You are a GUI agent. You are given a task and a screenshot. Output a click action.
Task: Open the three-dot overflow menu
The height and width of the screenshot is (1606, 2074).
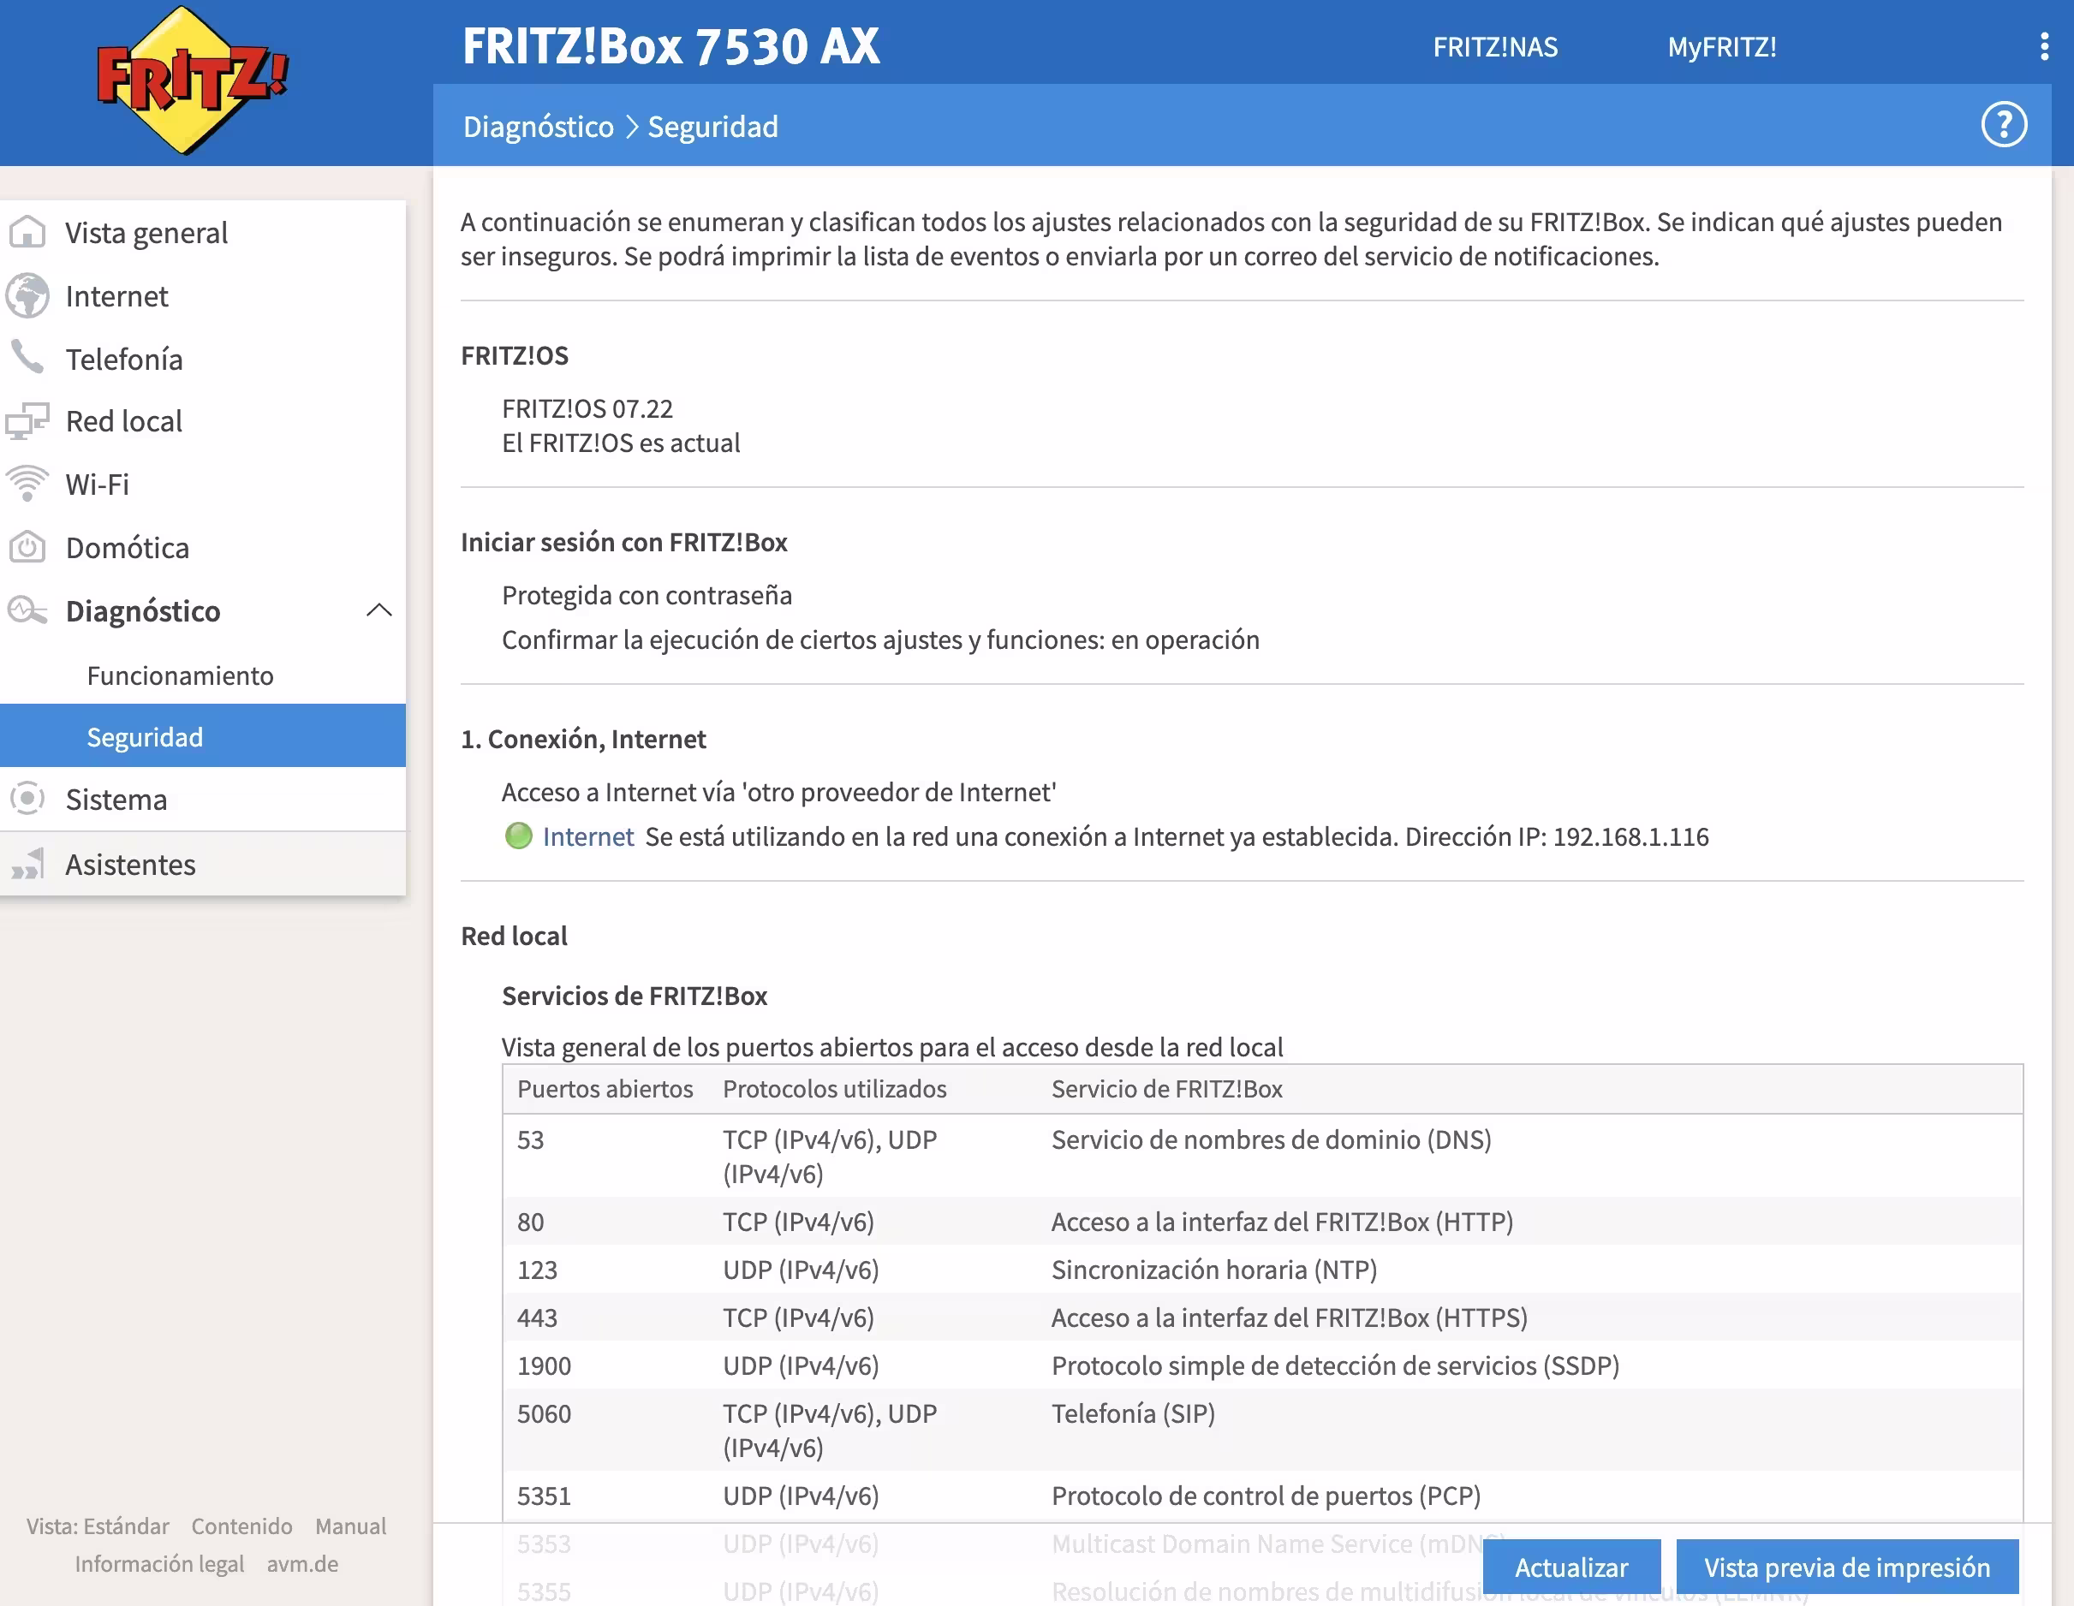pyautogui.click(x=2044, y=45)
